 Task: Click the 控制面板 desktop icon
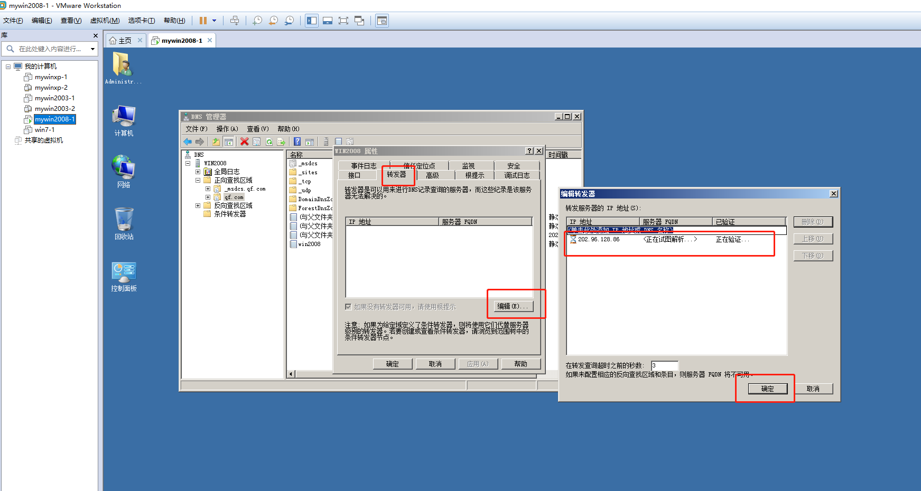pos(124,277)
